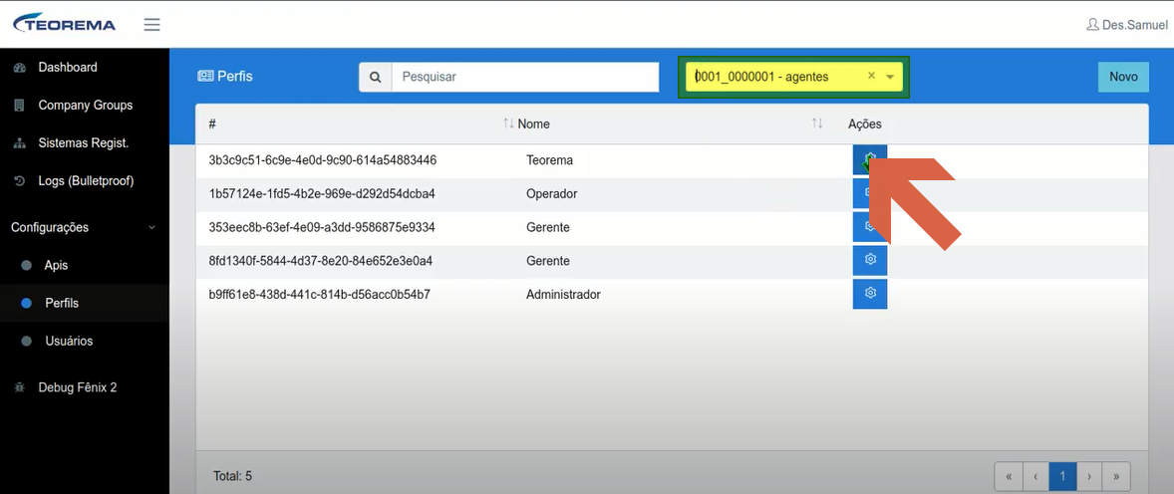Click the Teorema name cell
The width and height of the screenshot is (1174, 494).
[549, 160]
